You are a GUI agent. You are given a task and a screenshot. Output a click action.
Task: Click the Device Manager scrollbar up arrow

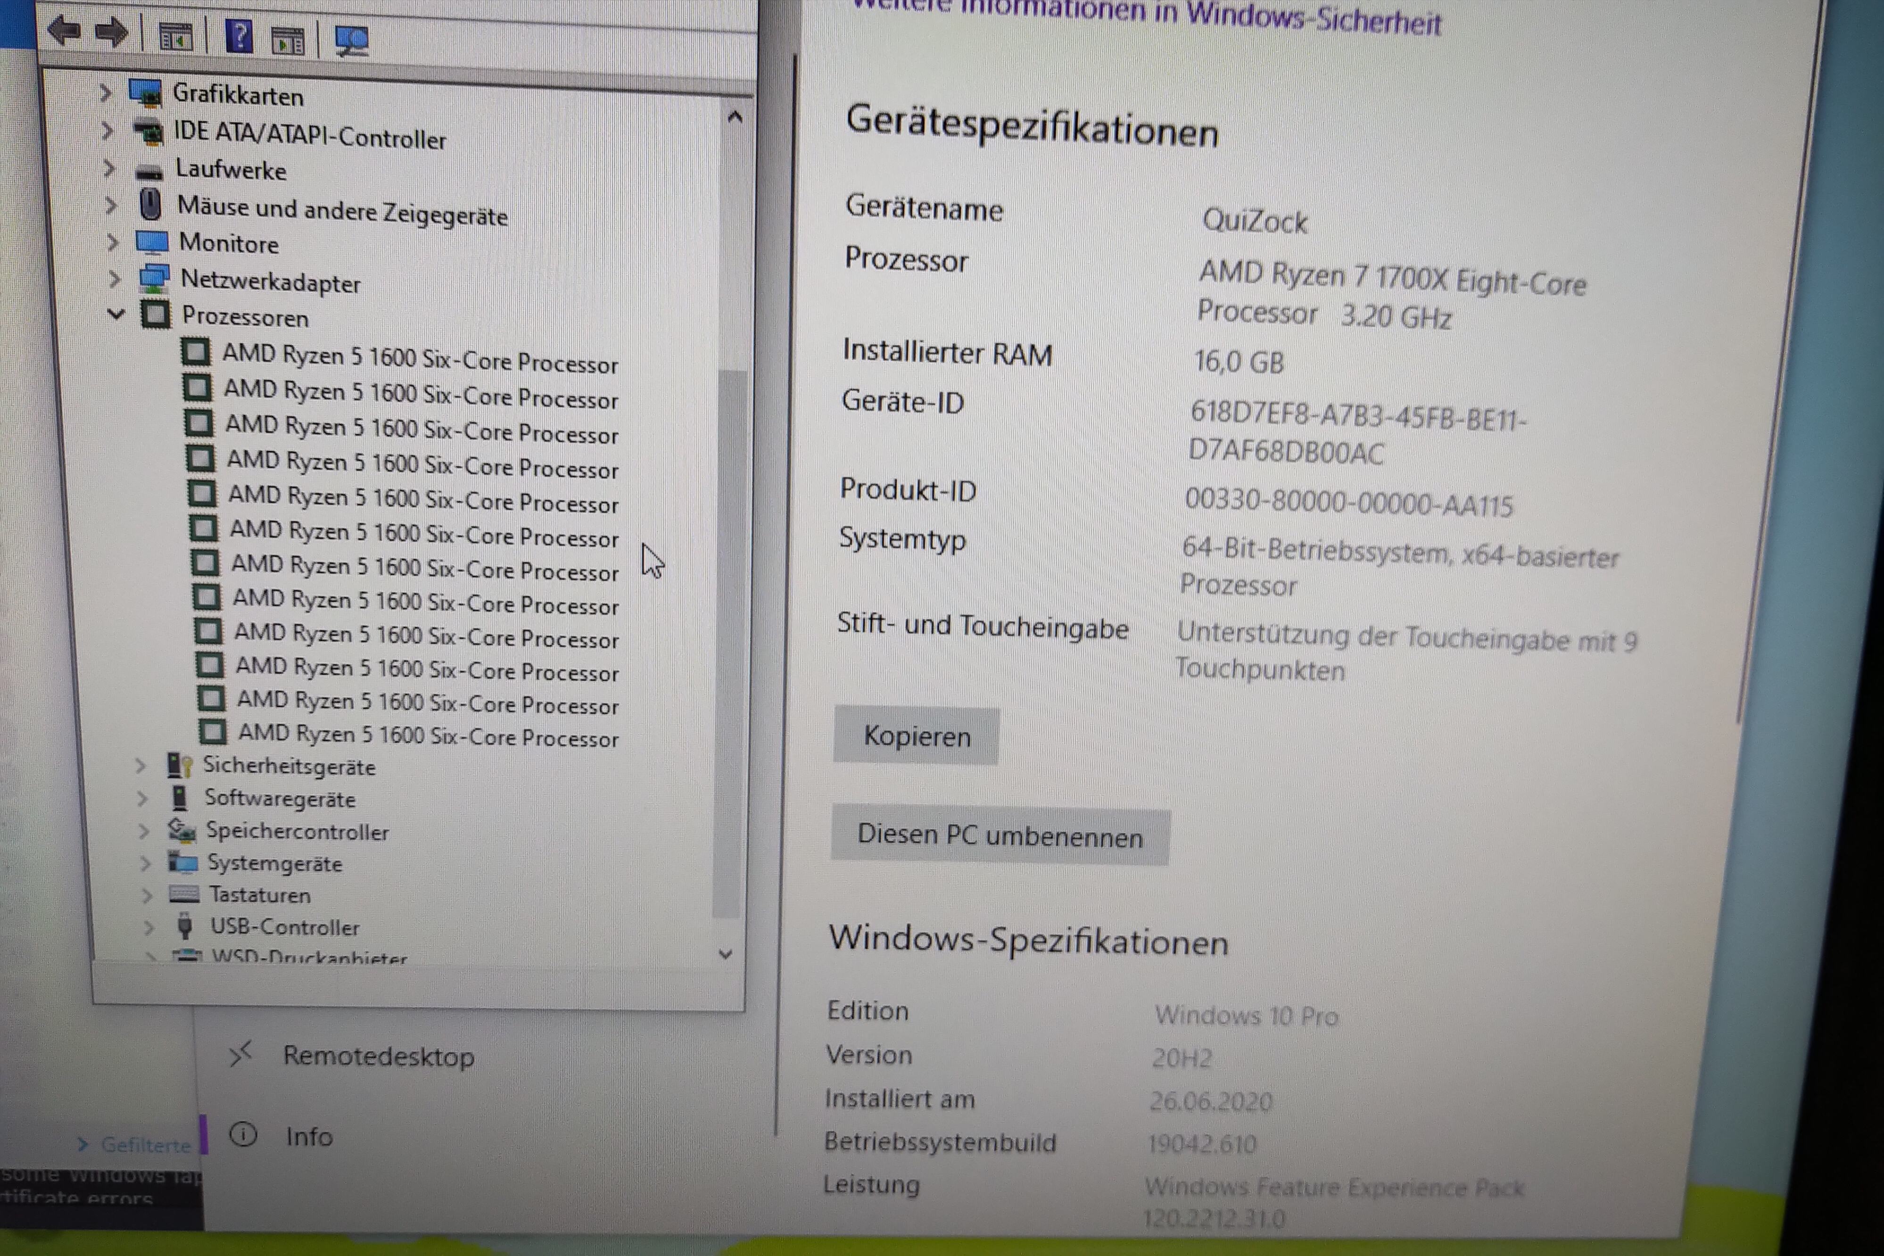735,118
